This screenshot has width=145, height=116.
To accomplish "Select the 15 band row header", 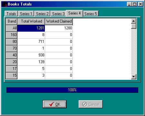I will pyautogui.click(x=12, y=76).
